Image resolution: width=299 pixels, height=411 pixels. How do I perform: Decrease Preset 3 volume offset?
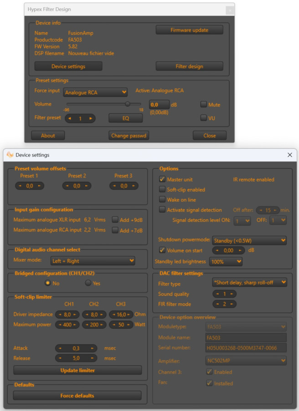coord(114,186)
